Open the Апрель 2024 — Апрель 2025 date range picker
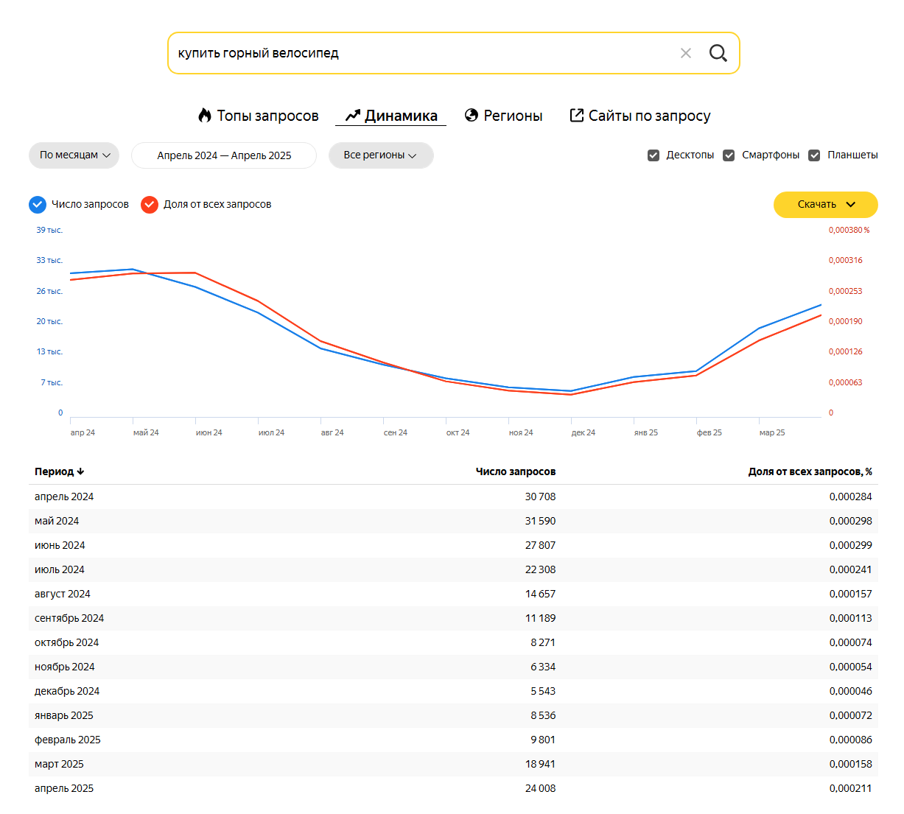The height and width of the screenshot is (814, 904). click(x=224, y=155)
